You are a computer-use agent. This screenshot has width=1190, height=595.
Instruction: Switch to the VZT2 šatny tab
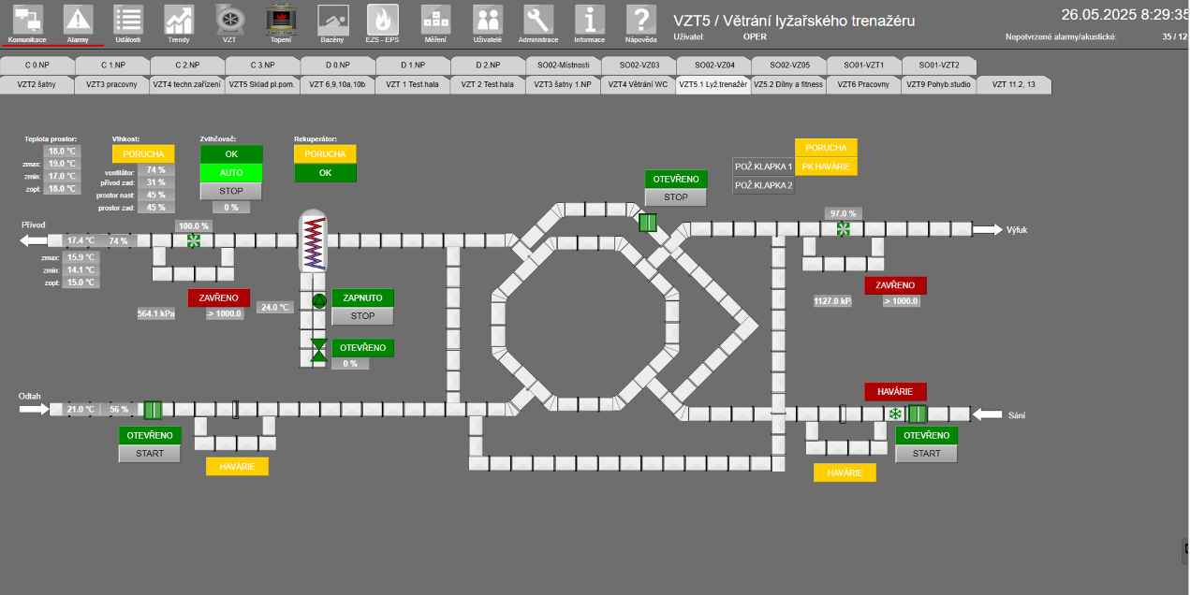tap(37, 84)
